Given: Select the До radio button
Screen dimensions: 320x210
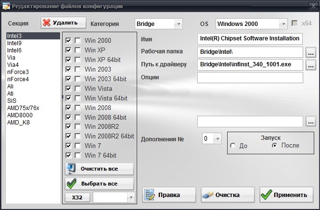Looking at the screenshot, I should [x=233, y=146].
